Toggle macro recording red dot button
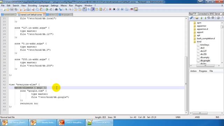 coord(110,9)
